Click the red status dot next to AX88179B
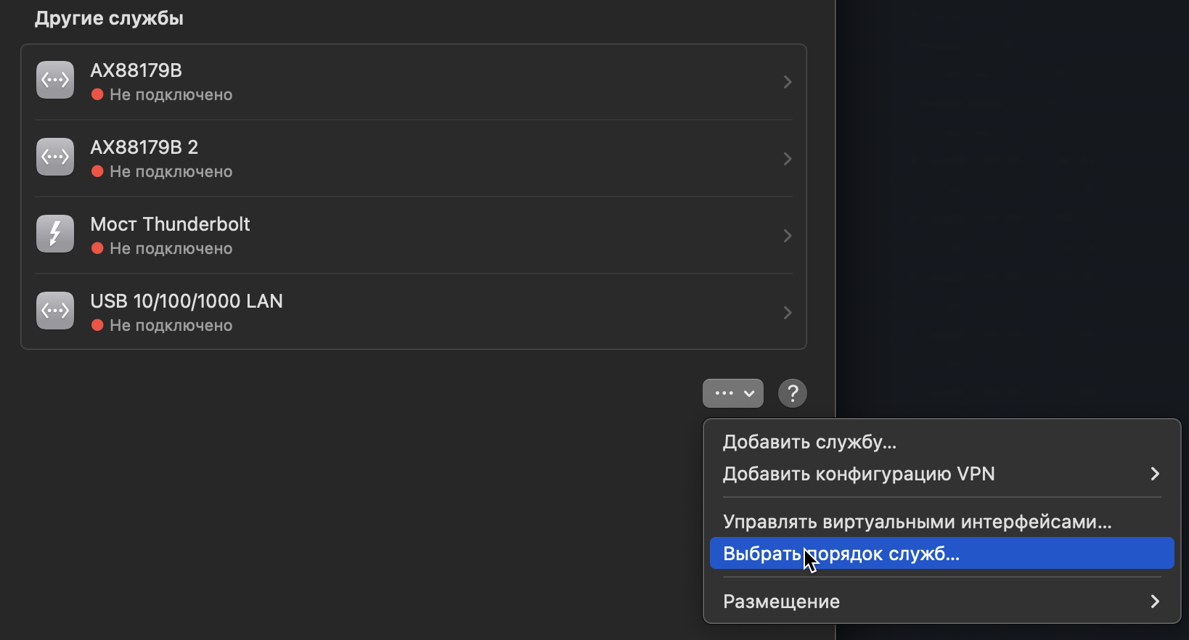 coord(97,94)
